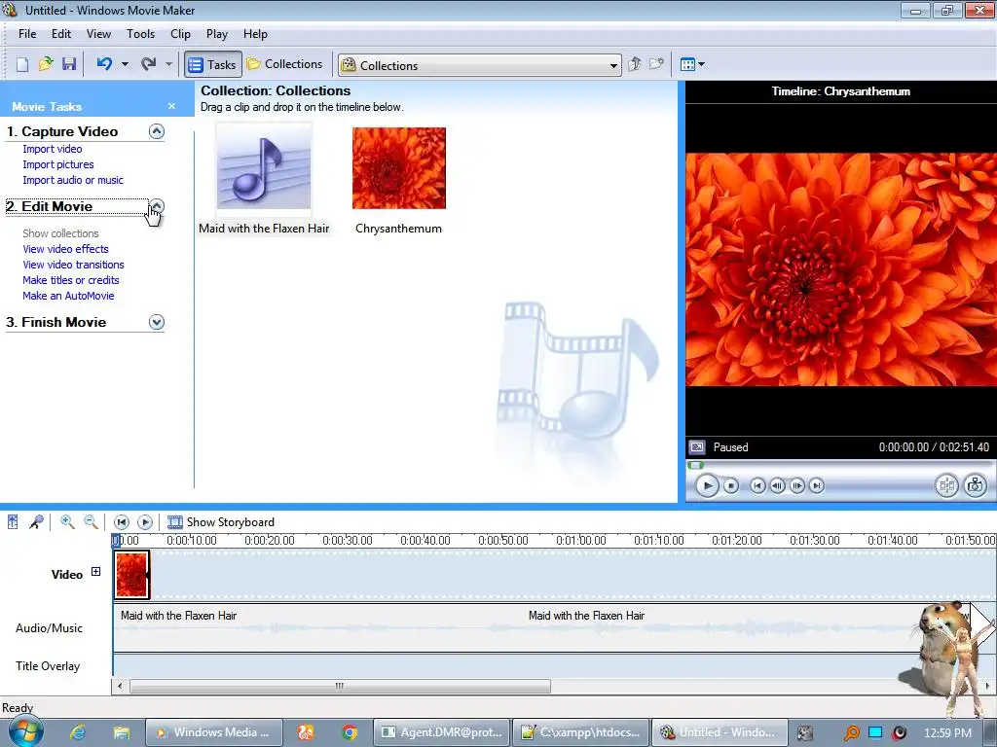Collapse the Edit Movie section

[x=157, y=206]
